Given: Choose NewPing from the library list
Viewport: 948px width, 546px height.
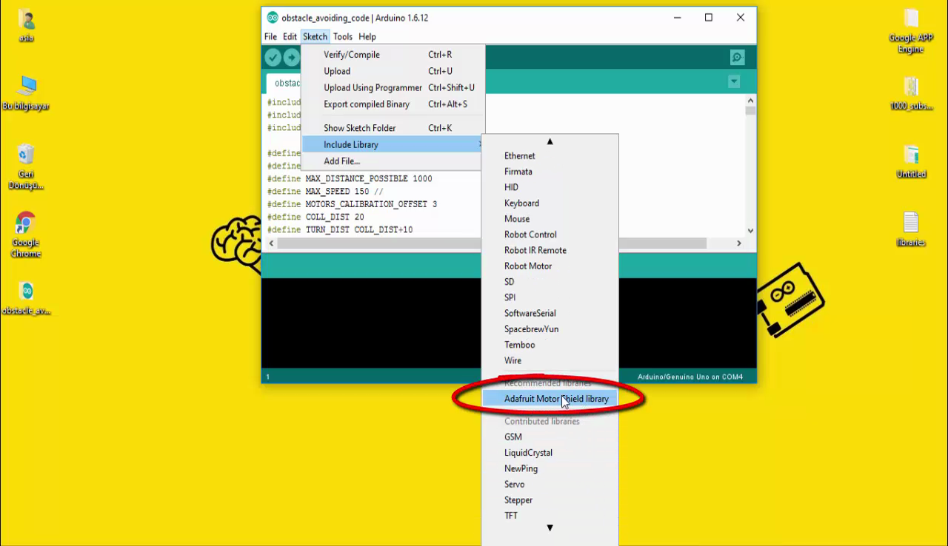Looking at the screenshot, I should tap(521, 468).
